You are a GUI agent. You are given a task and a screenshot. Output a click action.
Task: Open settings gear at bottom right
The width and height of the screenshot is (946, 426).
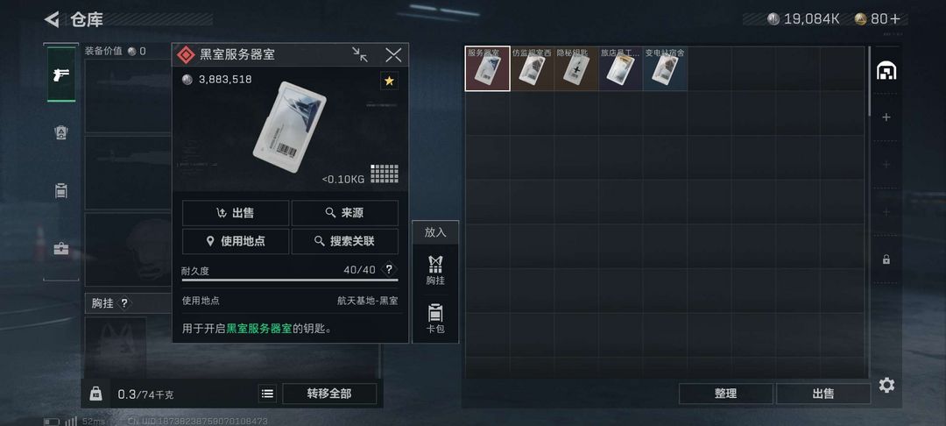click(886, 385)
